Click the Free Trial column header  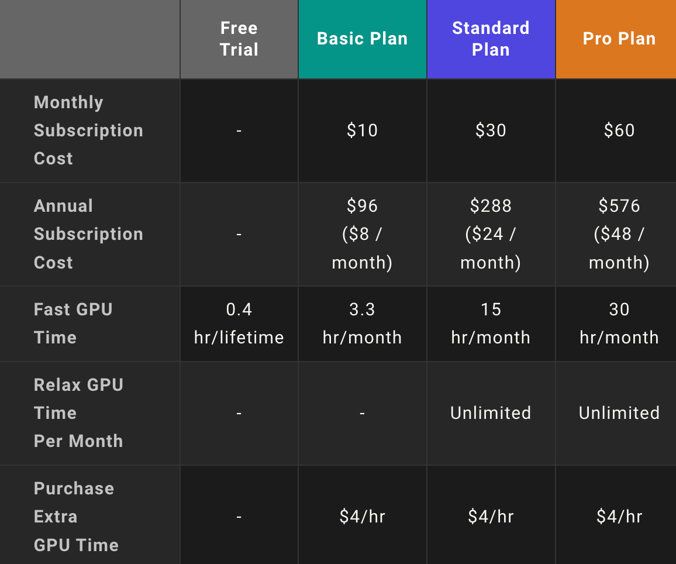239,39
